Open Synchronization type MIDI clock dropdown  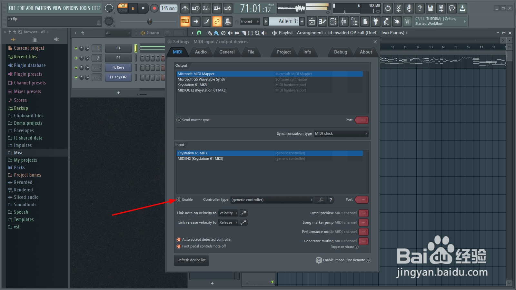(341, 133)
